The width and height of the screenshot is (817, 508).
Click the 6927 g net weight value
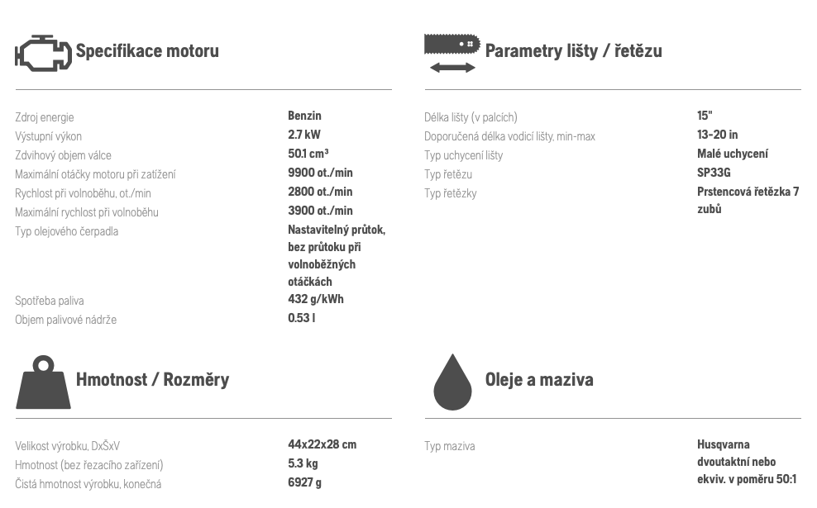click(x=305, y=482)
